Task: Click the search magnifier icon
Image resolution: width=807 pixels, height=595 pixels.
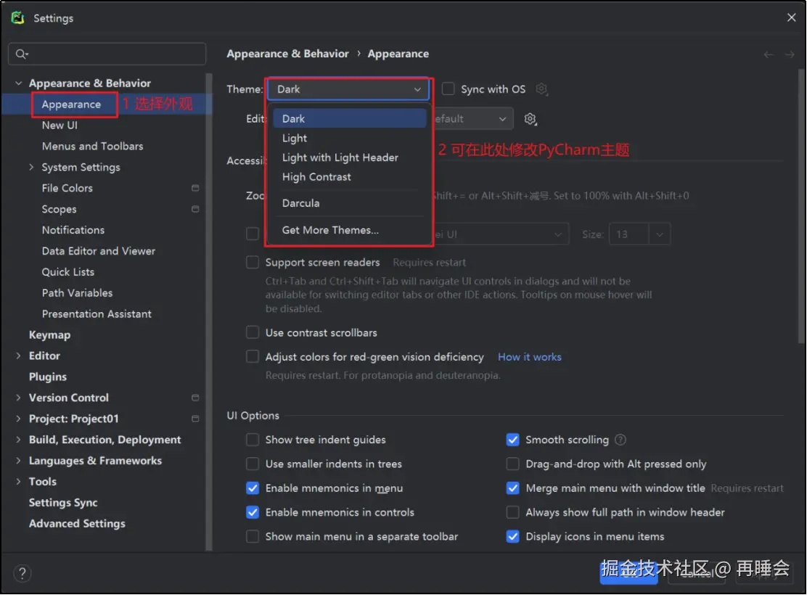Action: pos(21,54)
